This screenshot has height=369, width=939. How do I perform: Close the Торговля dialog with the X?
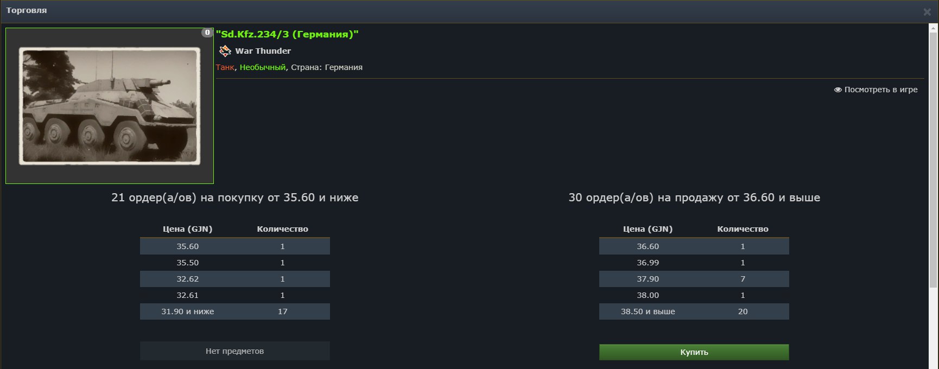coord(927,12)
